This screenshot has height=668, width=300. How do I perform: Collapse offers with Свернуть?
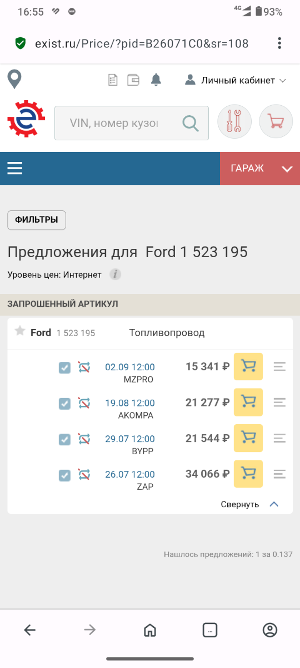coord(249,504)
